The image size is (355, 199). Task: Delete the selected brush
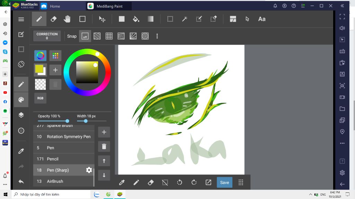(x=104, y=146)
